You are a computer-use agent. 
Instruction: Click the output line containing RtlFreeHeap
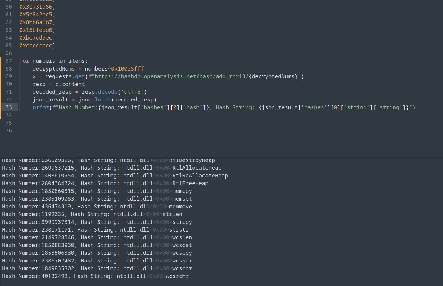point(104,183)
